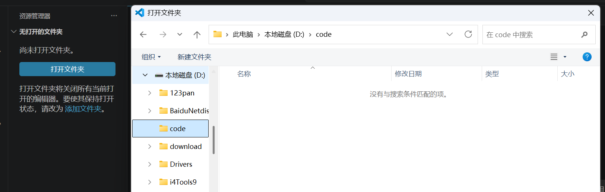The width and height of the screenshot is (605, 192).
Task: Click drive icon beside 本地磁盘 (D:)
Action: pos(159,75)
